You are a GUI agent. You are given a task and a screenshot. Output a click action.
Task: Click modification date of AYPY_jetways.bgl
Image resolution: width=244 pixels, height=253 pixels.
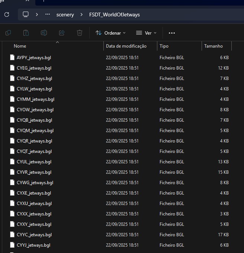click(x=122, y=57)
